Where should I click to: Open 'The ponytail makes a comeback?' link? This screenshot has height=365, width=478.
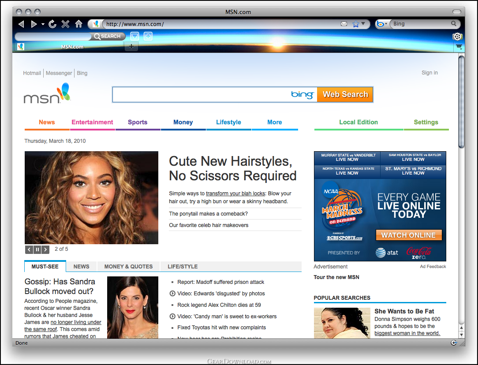[x=208, y=214]
